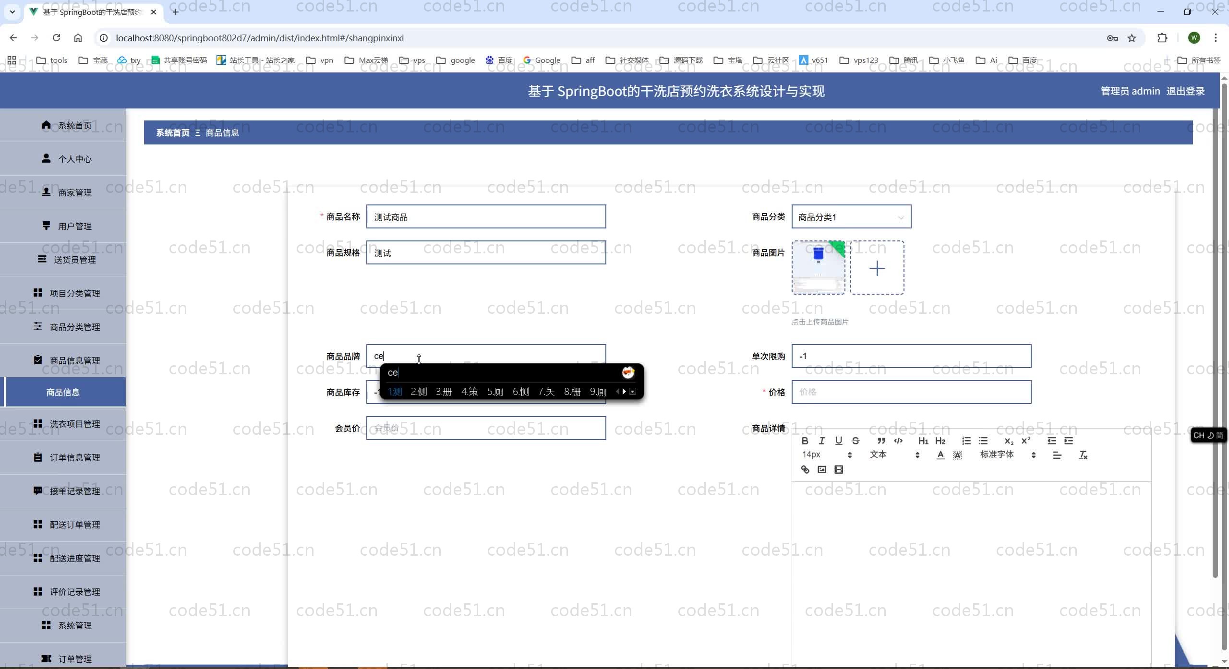1229x669 pixels.
Task: Open 订单信息管理 in the sidebar
Action: [74, 457]
